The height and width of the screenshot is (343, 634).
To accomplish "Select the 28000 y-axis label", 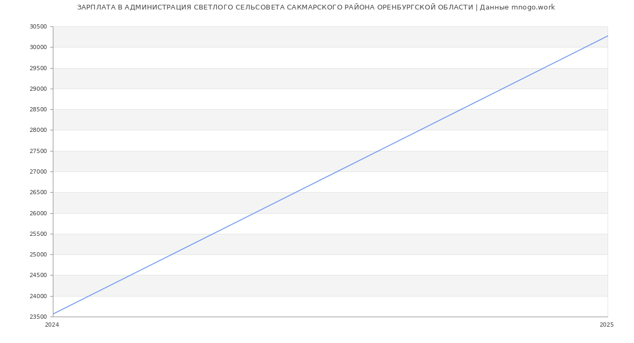I will click(x=38, y=130).
